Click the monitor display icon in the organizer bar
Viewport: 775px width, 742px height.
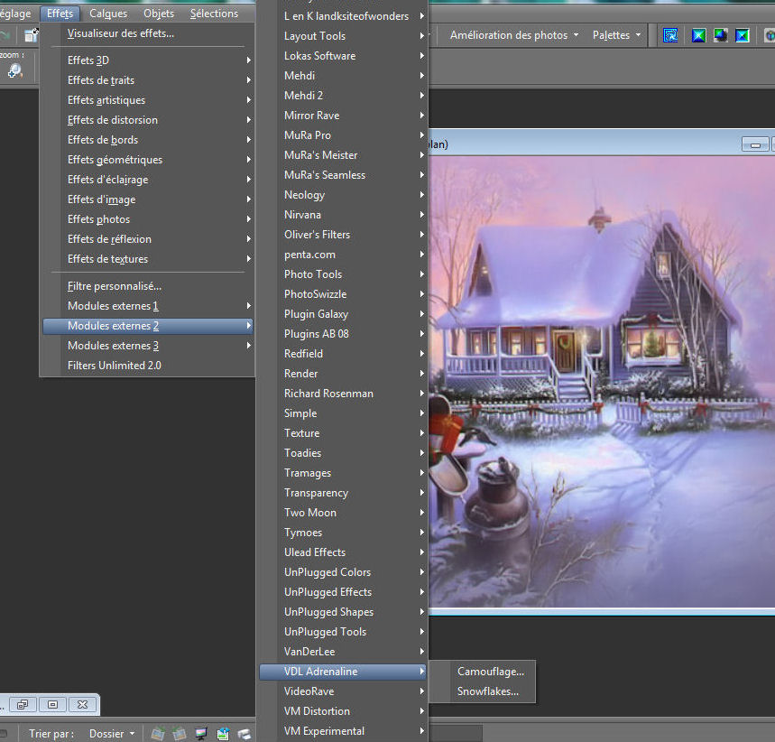click(x=201, y=733)
